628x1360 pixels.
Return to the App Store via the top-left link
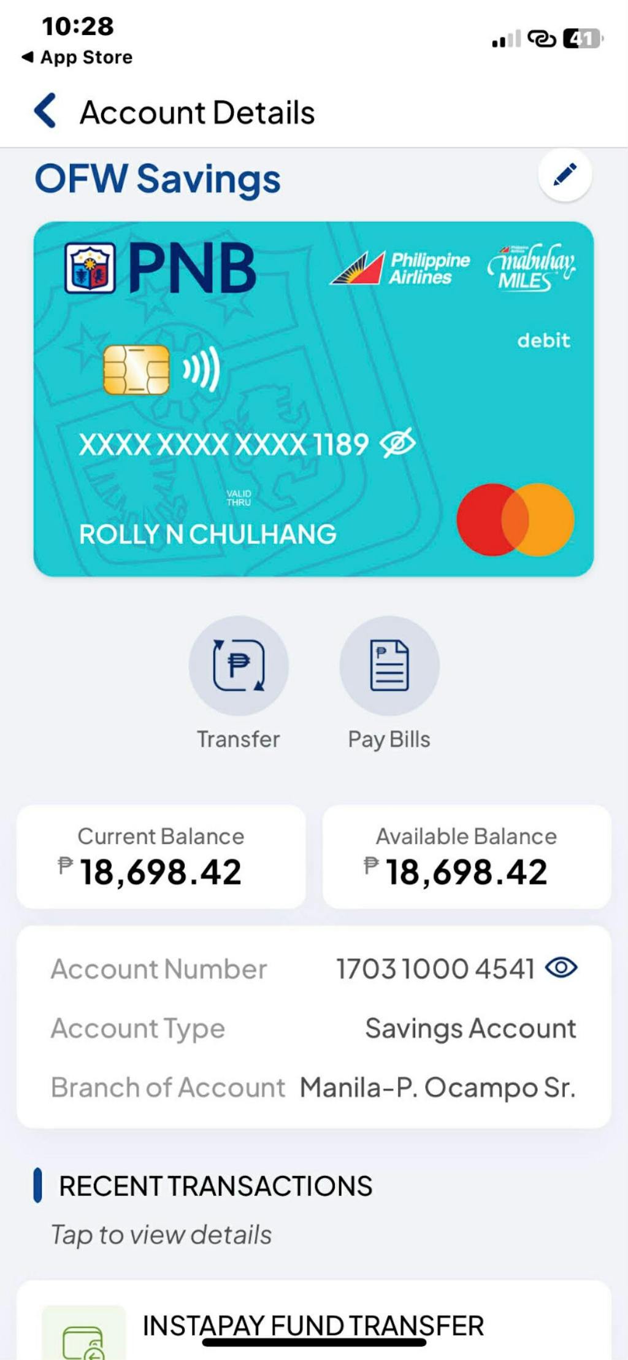pyautogui.click(x=77, y=57)
